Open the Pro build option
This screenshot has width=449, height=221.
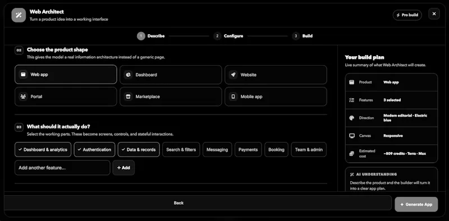(407, 15)
